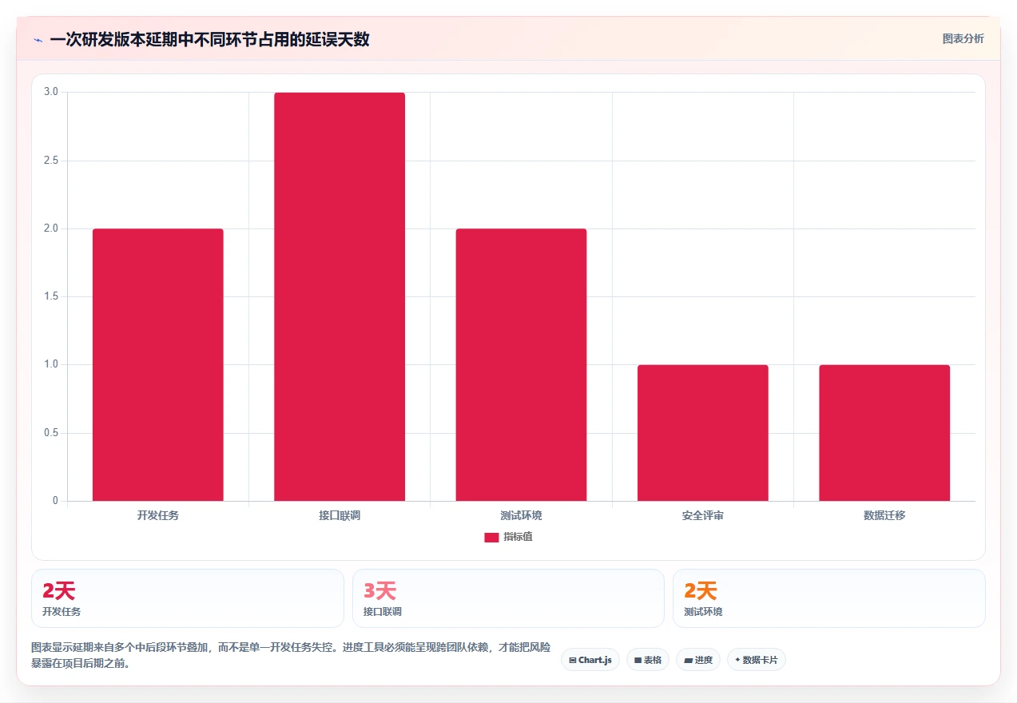Image resolution: width=1017 pixels, height=703 pixels.
Task: Select the 数据卡片 tag chip
Action: tap(757, 660)
